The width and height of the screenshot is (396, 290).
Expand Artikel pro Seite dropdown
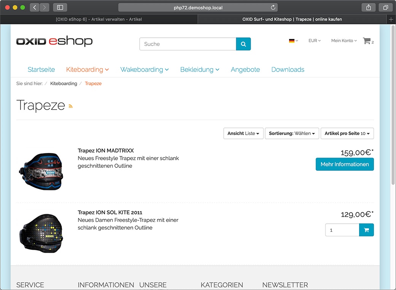pyautogui.click(x=347, y=133)
